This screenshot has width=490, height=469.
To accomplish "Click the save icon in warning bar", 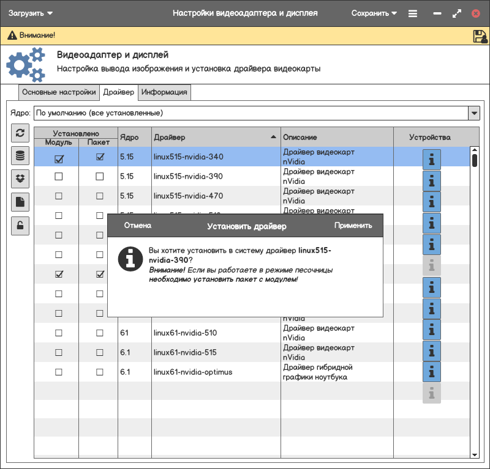I will coord(480,36).
